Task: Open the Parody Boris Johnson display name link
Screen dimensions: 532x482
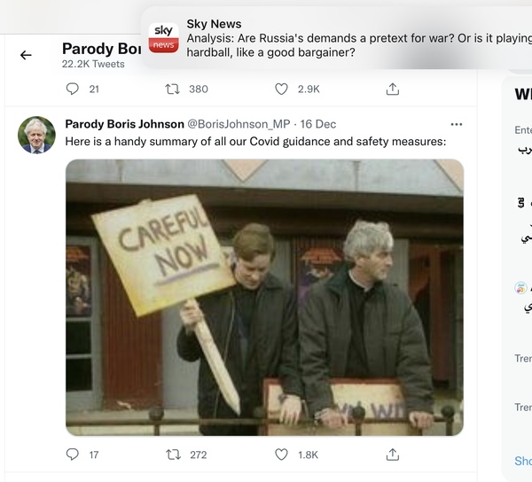Action: 124,124
